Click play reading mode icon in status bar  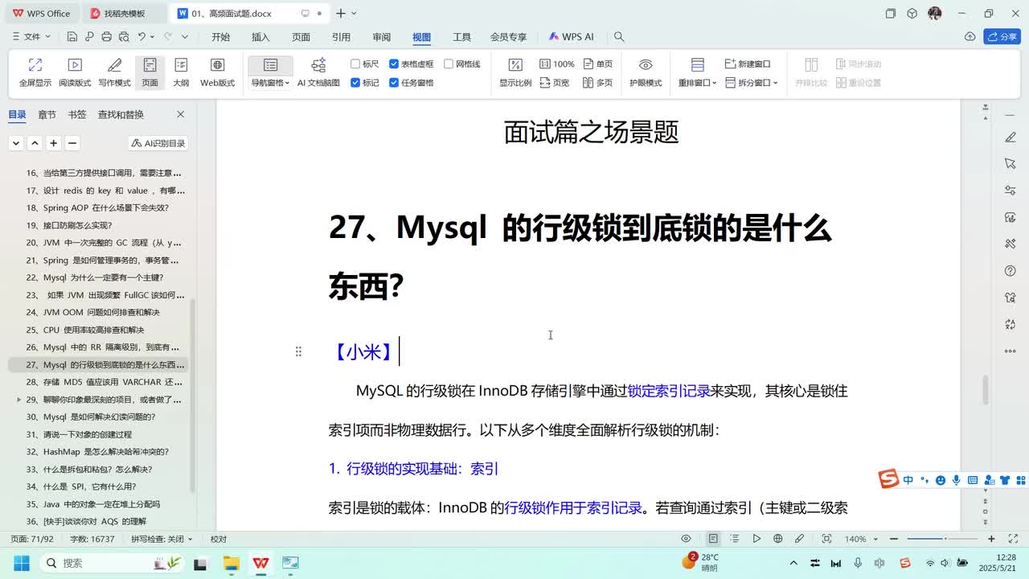756,539
